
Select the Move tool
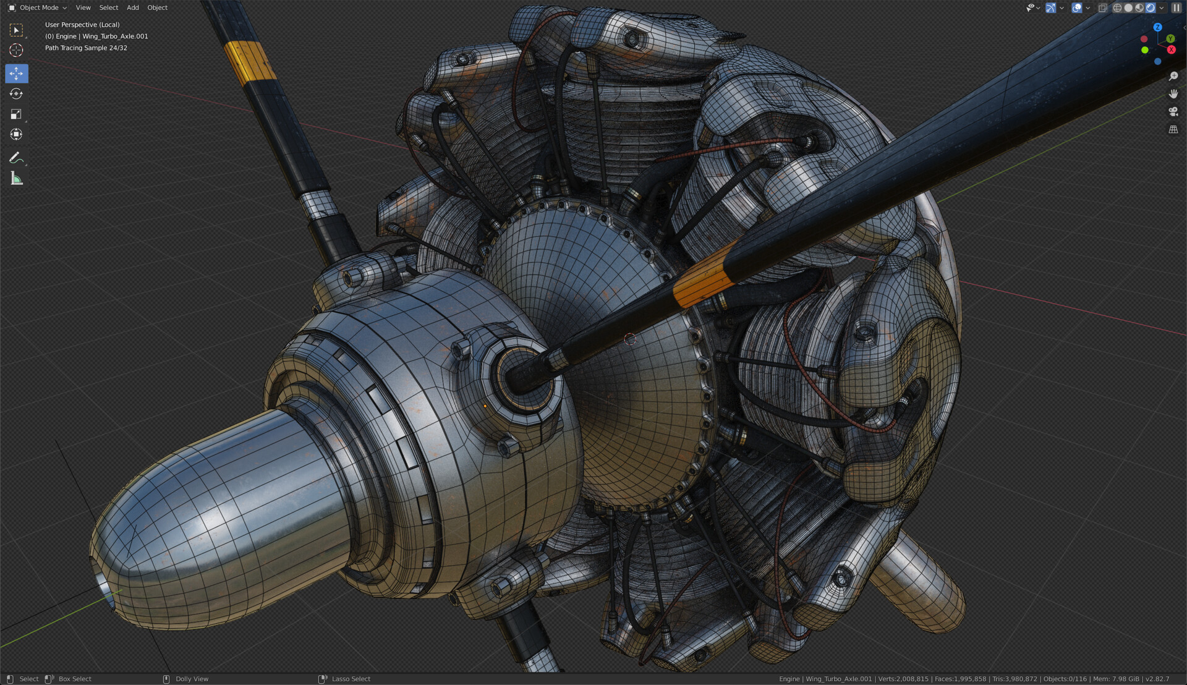[17, 74]
